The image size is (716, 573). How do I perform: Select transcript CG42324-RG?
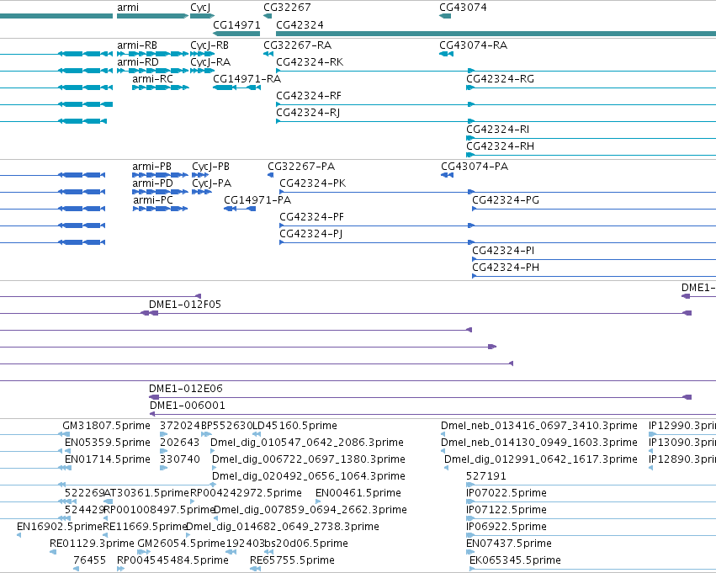(x=500, y=79)
